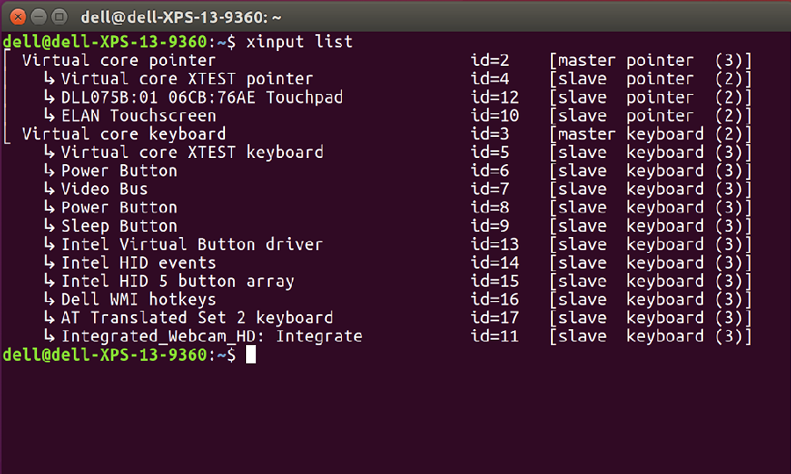Viewport: 791px width, 474px height.
Task: Click the 'Sleep Button' device entry
Action: [119, 226]
